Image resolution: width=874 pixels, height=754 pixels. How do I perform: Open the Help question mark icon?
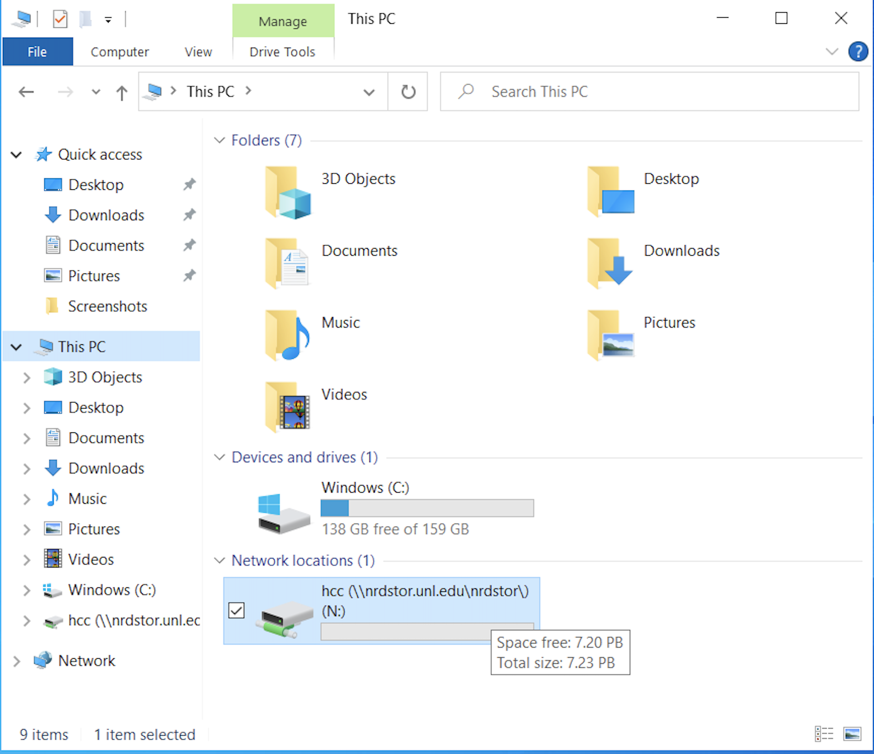858,52
